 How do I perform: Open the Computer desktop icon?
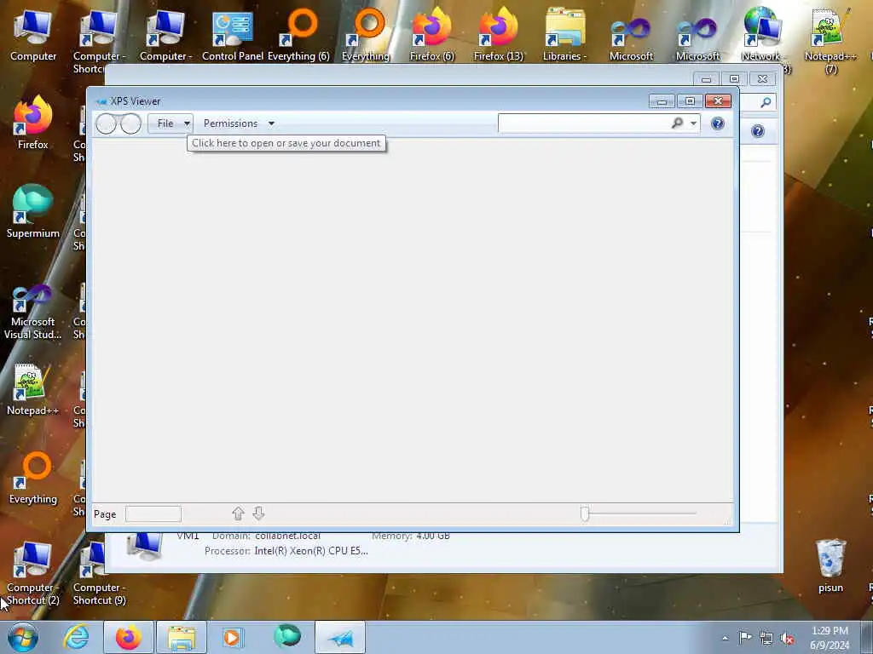click(x=33, y=36)
